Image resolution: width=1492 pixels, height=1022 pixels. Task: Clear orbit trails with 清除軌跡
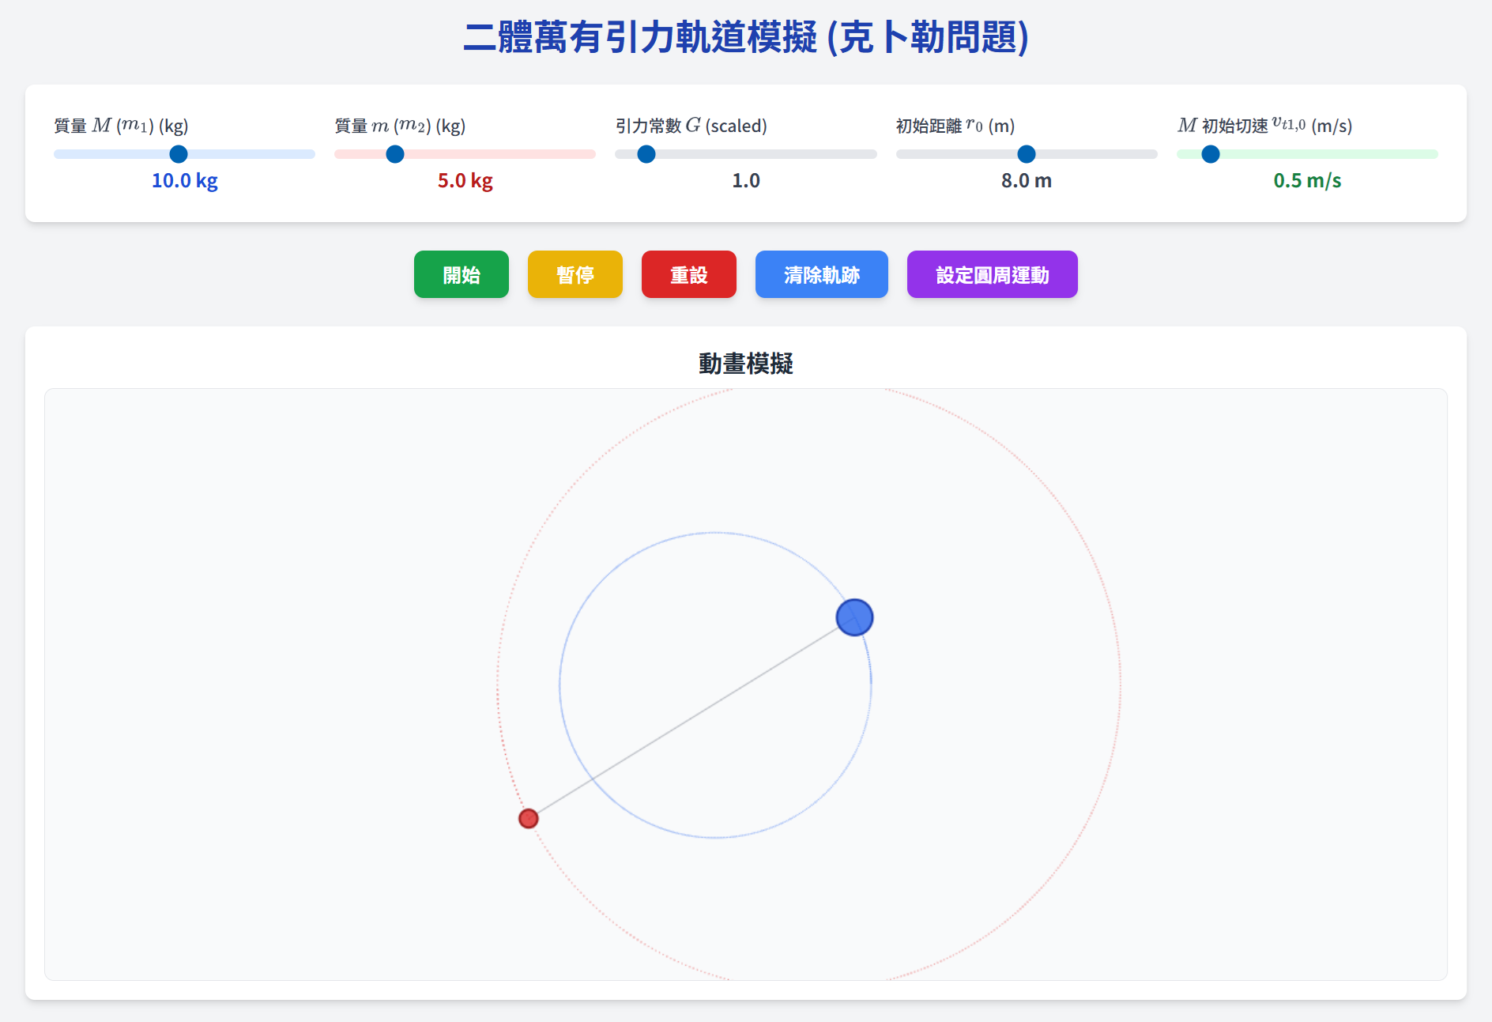tap(821, 274)
